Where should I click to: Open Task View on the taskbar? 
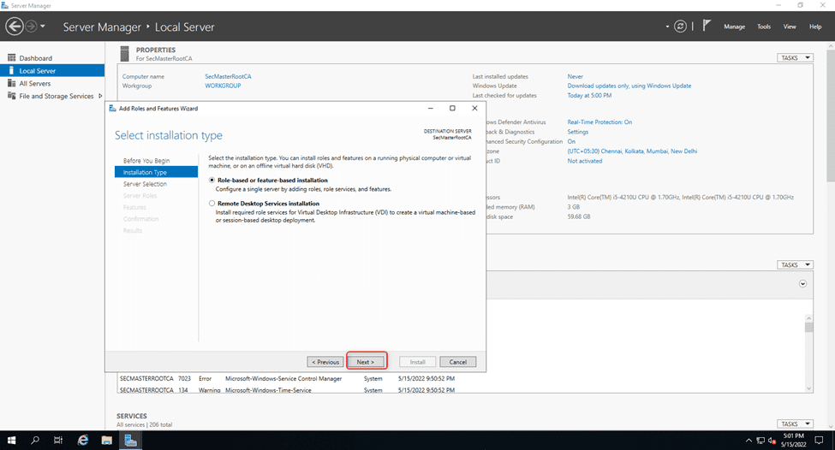[58, 441]
